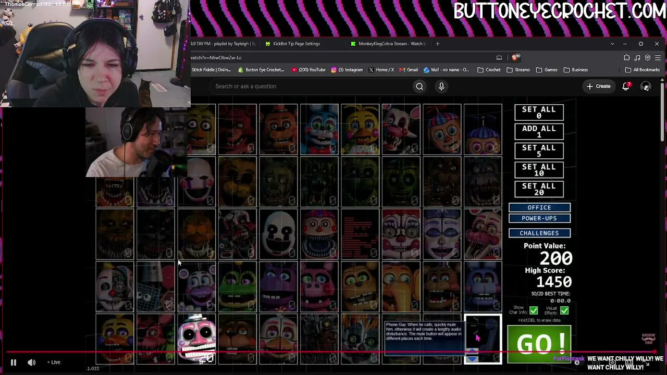Open the Home / X bookmark

pyautogui.click(x=381, y=70)
